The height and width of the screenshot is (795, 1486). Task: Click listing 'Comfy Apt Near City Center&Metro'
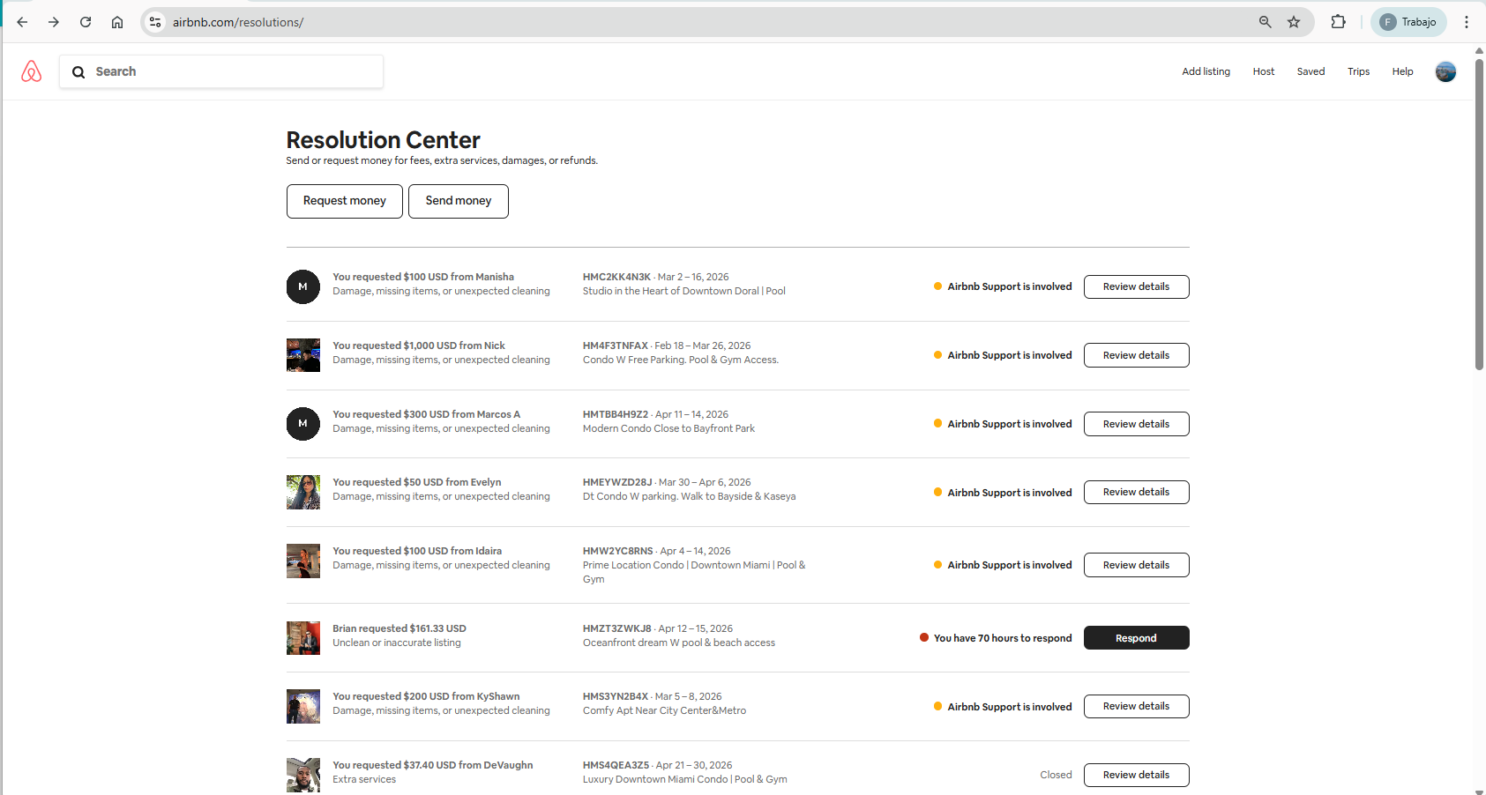664,710
